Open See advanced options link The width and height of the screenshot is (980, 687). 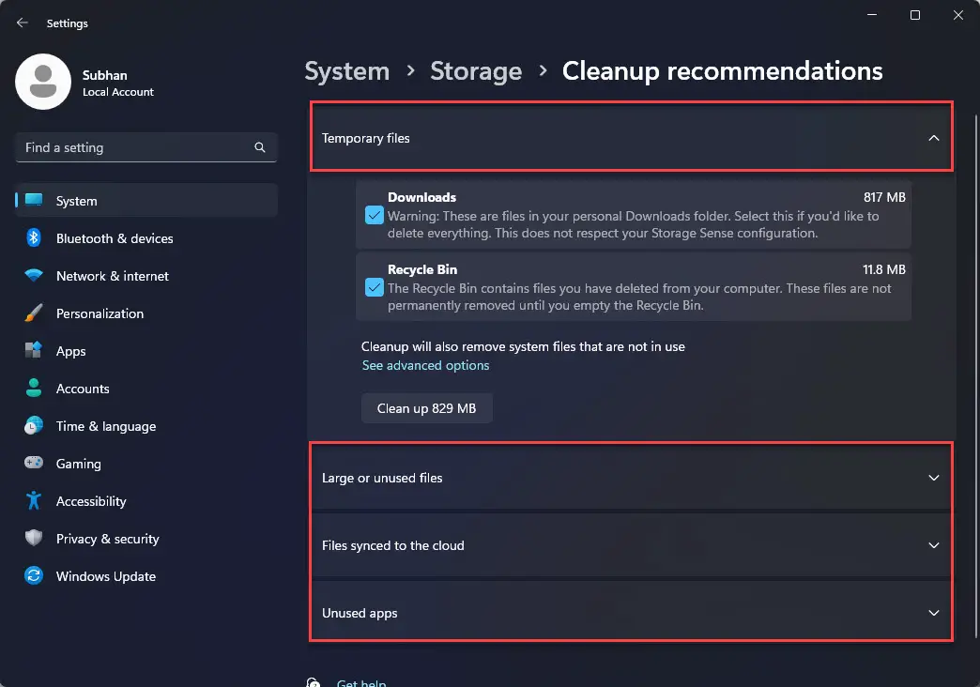pos(425,365)
